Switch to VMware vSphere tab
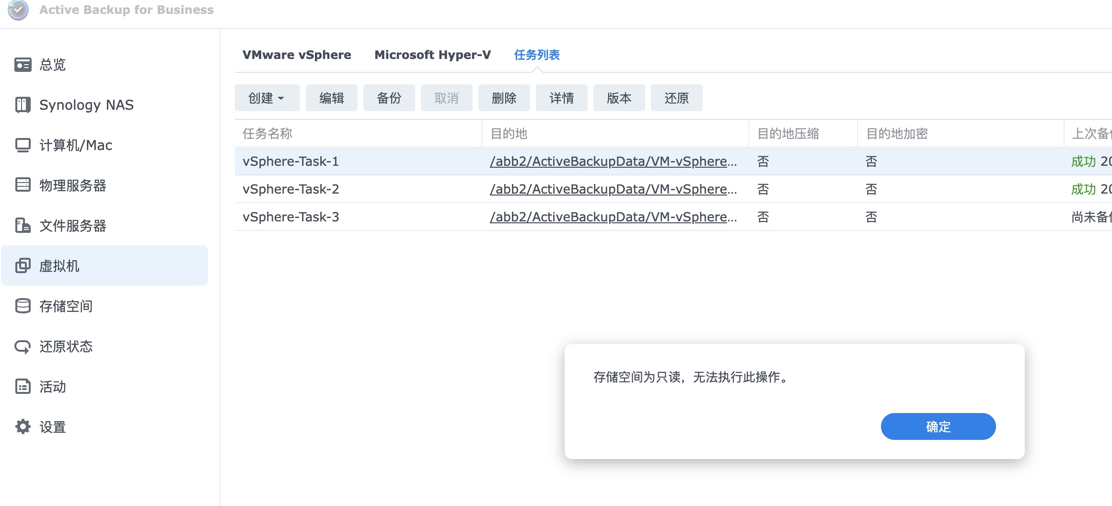This screenshot has width=1112, height=506. [297, 55]
